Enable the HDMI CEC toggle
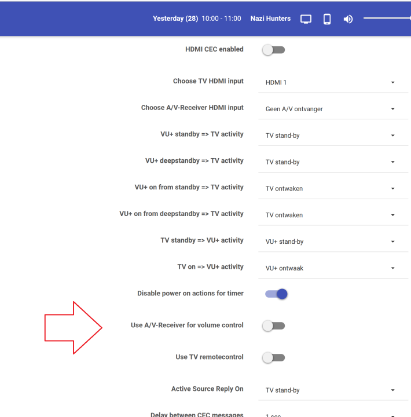Viewport: 411px width, 417px height. [274, 50]
